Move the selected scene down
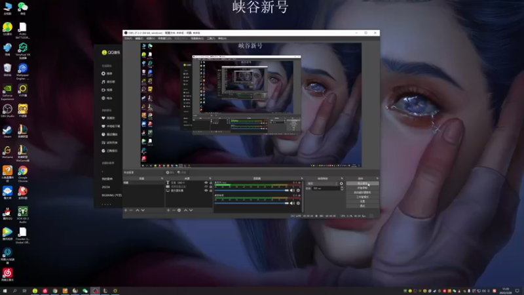The width and height of the screenshot is (524, 295). [143, 210]
